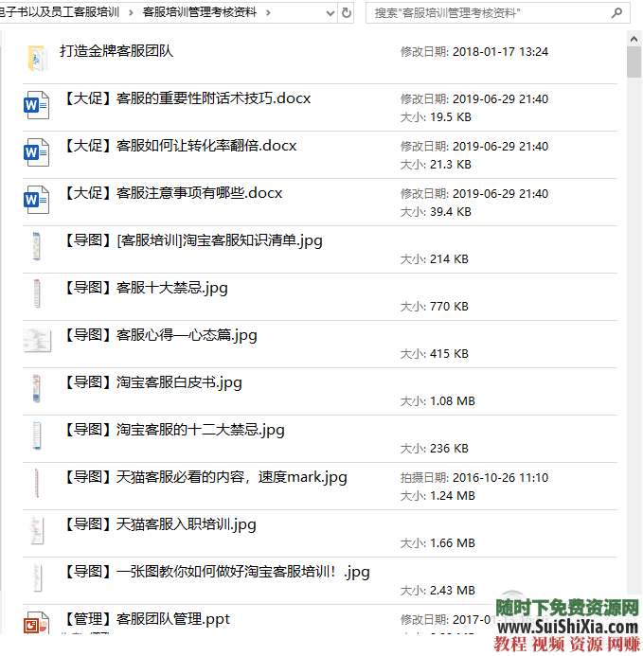Click size value 1.24 MB
Viewport: 643px width, 656px height.
(x=453, y=496)
